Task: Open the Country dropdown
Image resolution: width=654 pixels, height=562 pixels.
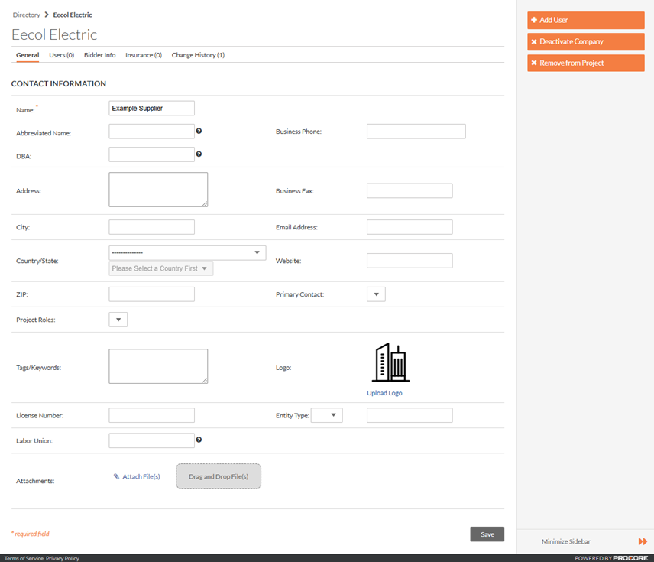Action: click(187, 252)
